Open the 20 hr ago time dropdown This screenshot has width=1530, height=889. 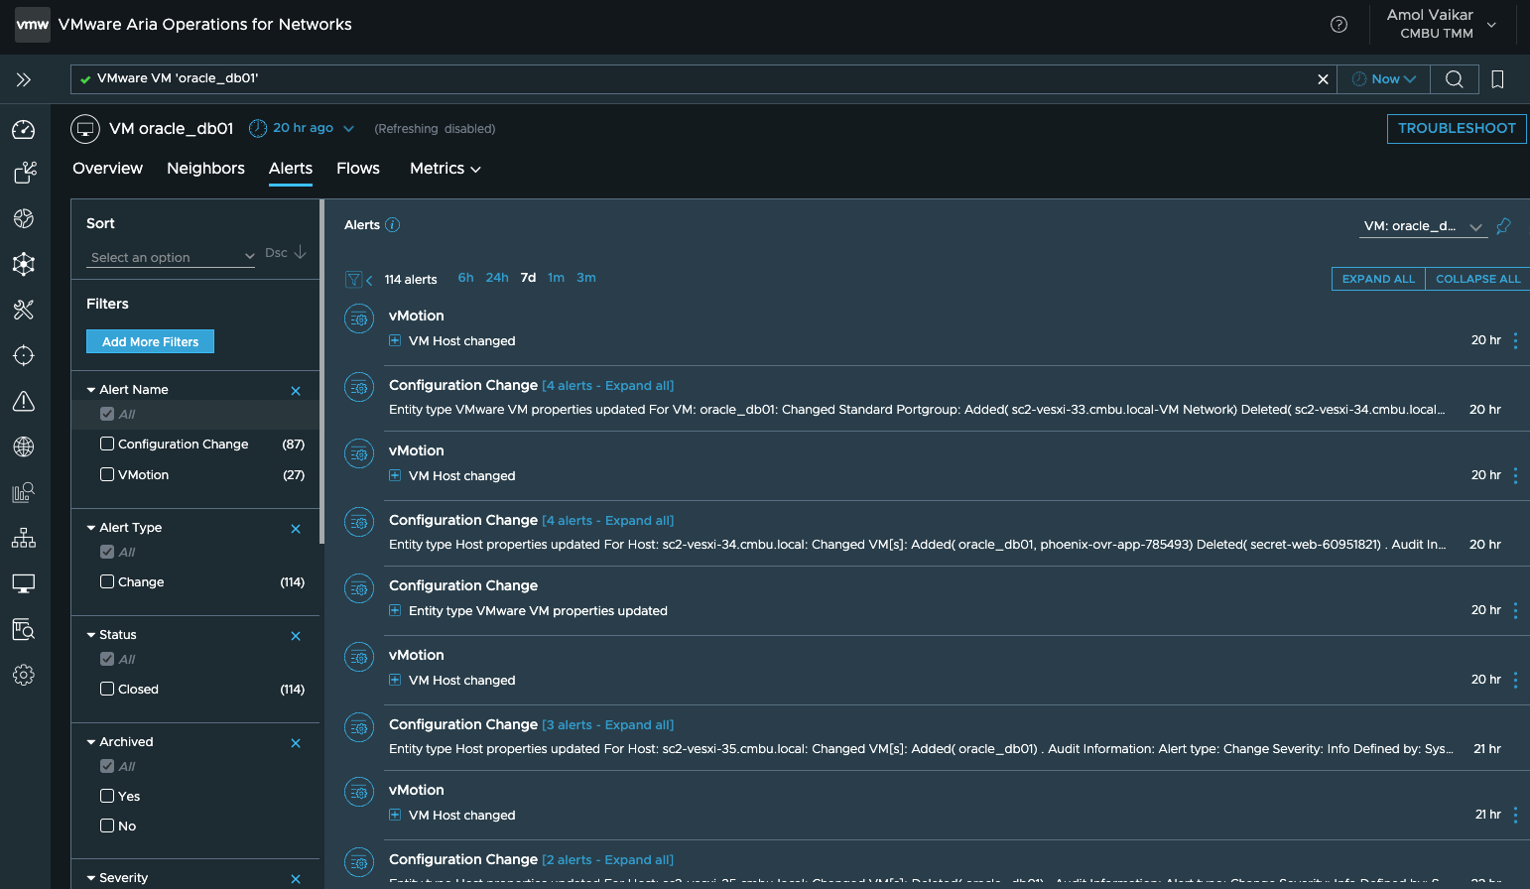tap(302, 128)
